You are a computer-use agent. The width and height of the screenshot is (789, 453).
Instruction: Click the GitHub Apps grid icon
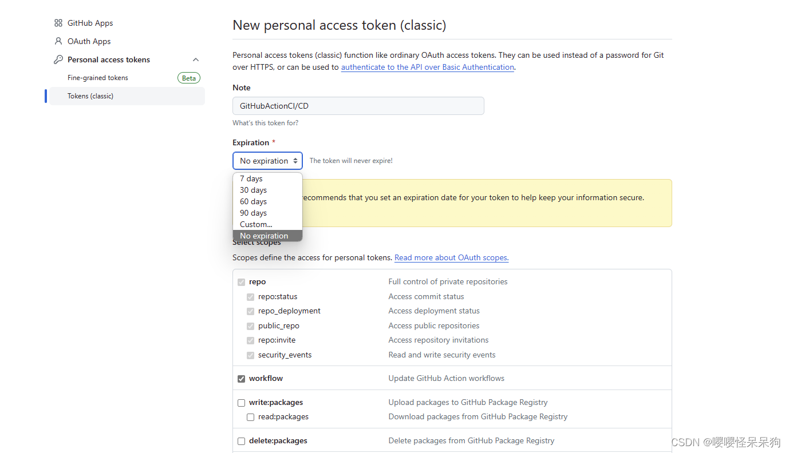click(x=58, y=23)
